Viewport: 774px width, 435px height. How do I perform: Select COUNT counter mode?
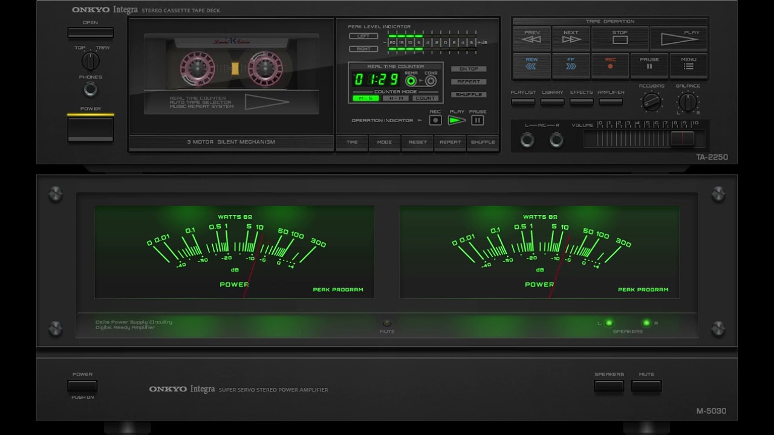tap(426, 98)
